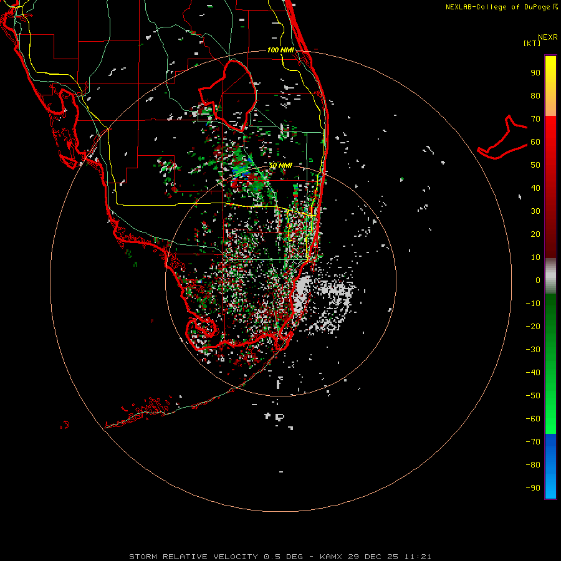Click the -70 value on the velocity scale

pyautogui.click(x=533, y=441)
